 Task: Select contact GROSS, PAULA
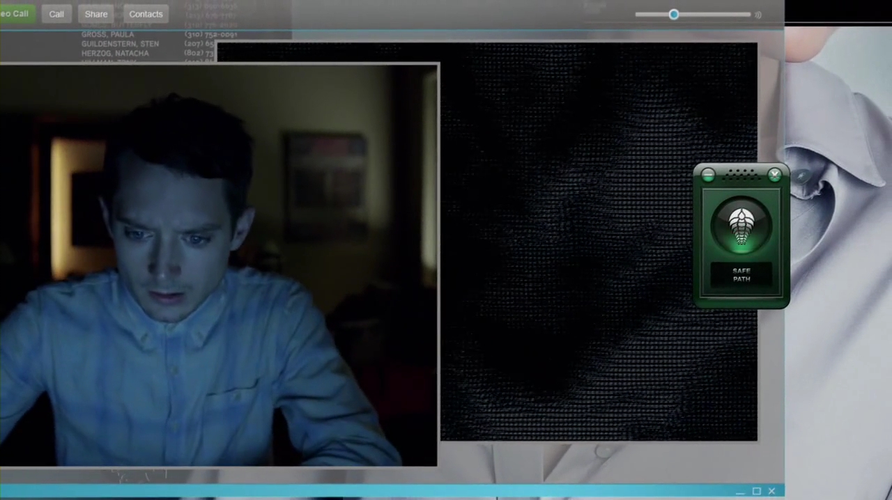coord(107,34)
